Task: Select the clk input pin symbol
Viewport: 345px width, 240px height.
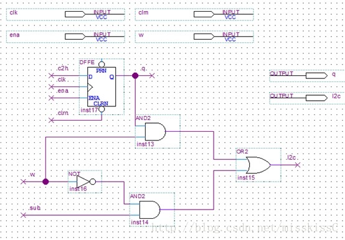Action: [75, 14]
